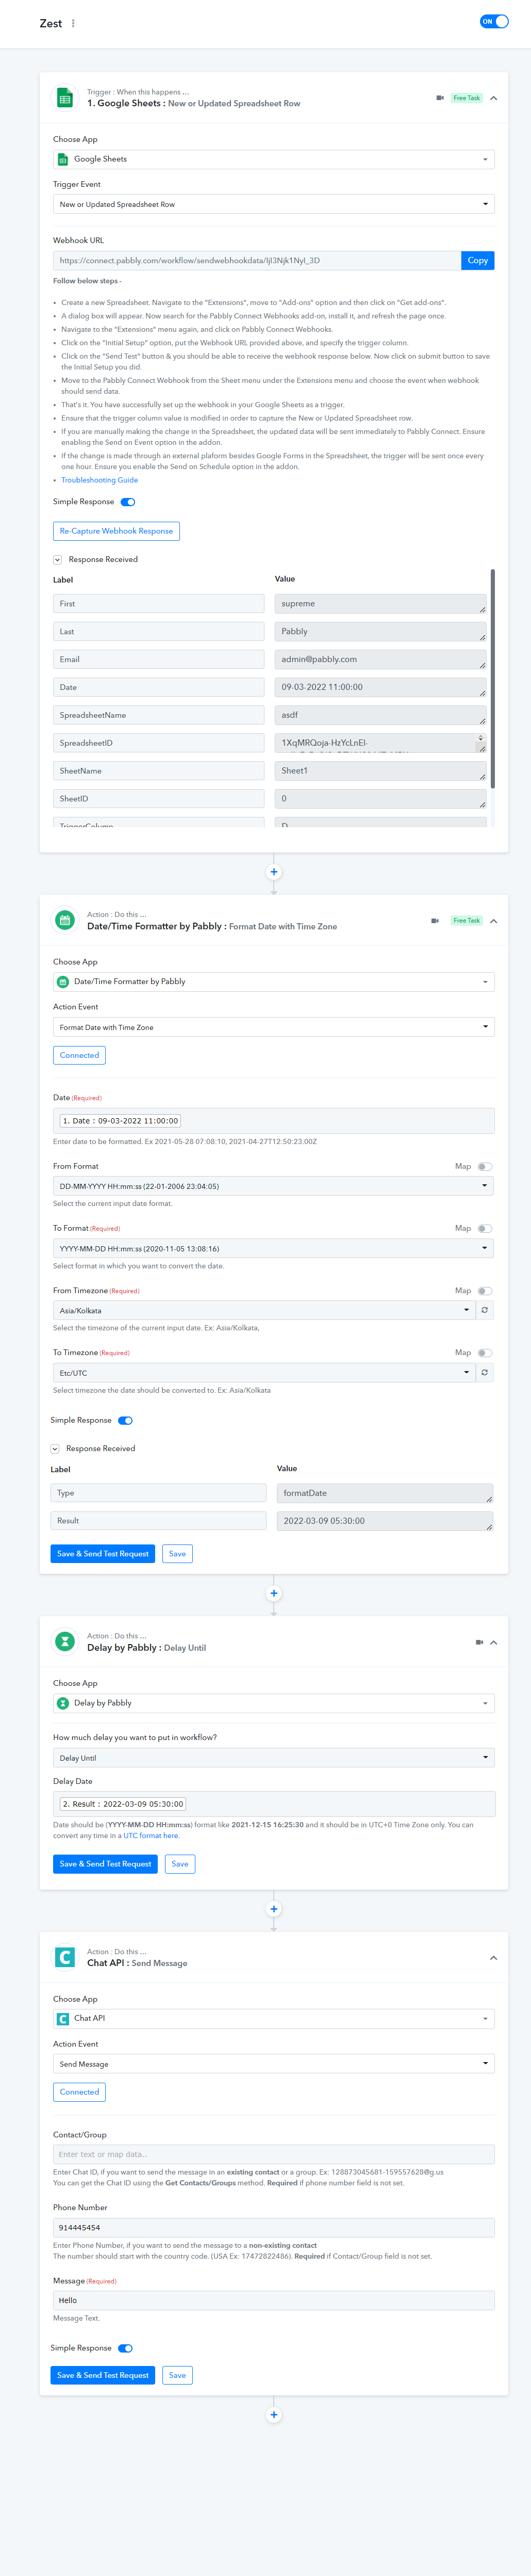Click the response table scrollbar
The image size is (531, 2576).
point(492,679)
